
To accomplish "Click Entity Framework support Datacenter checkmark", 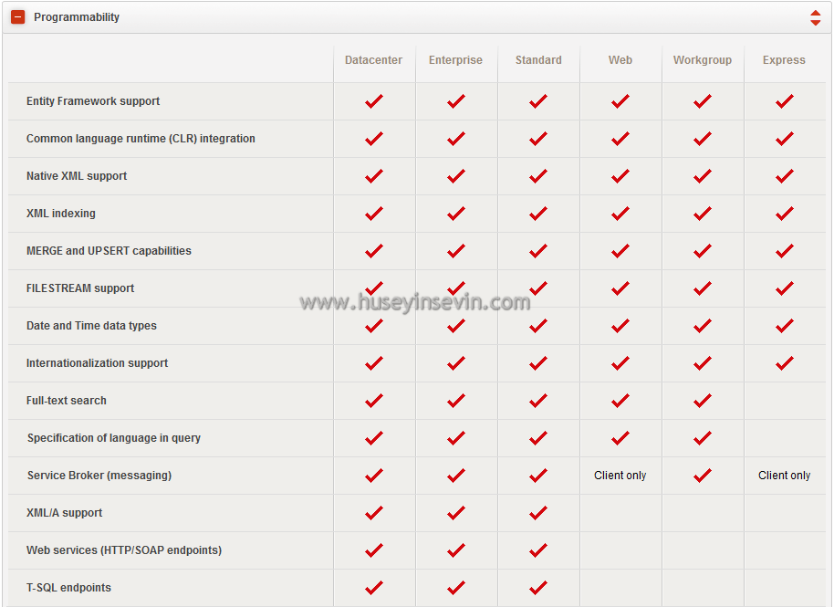I will pos(373,101).
